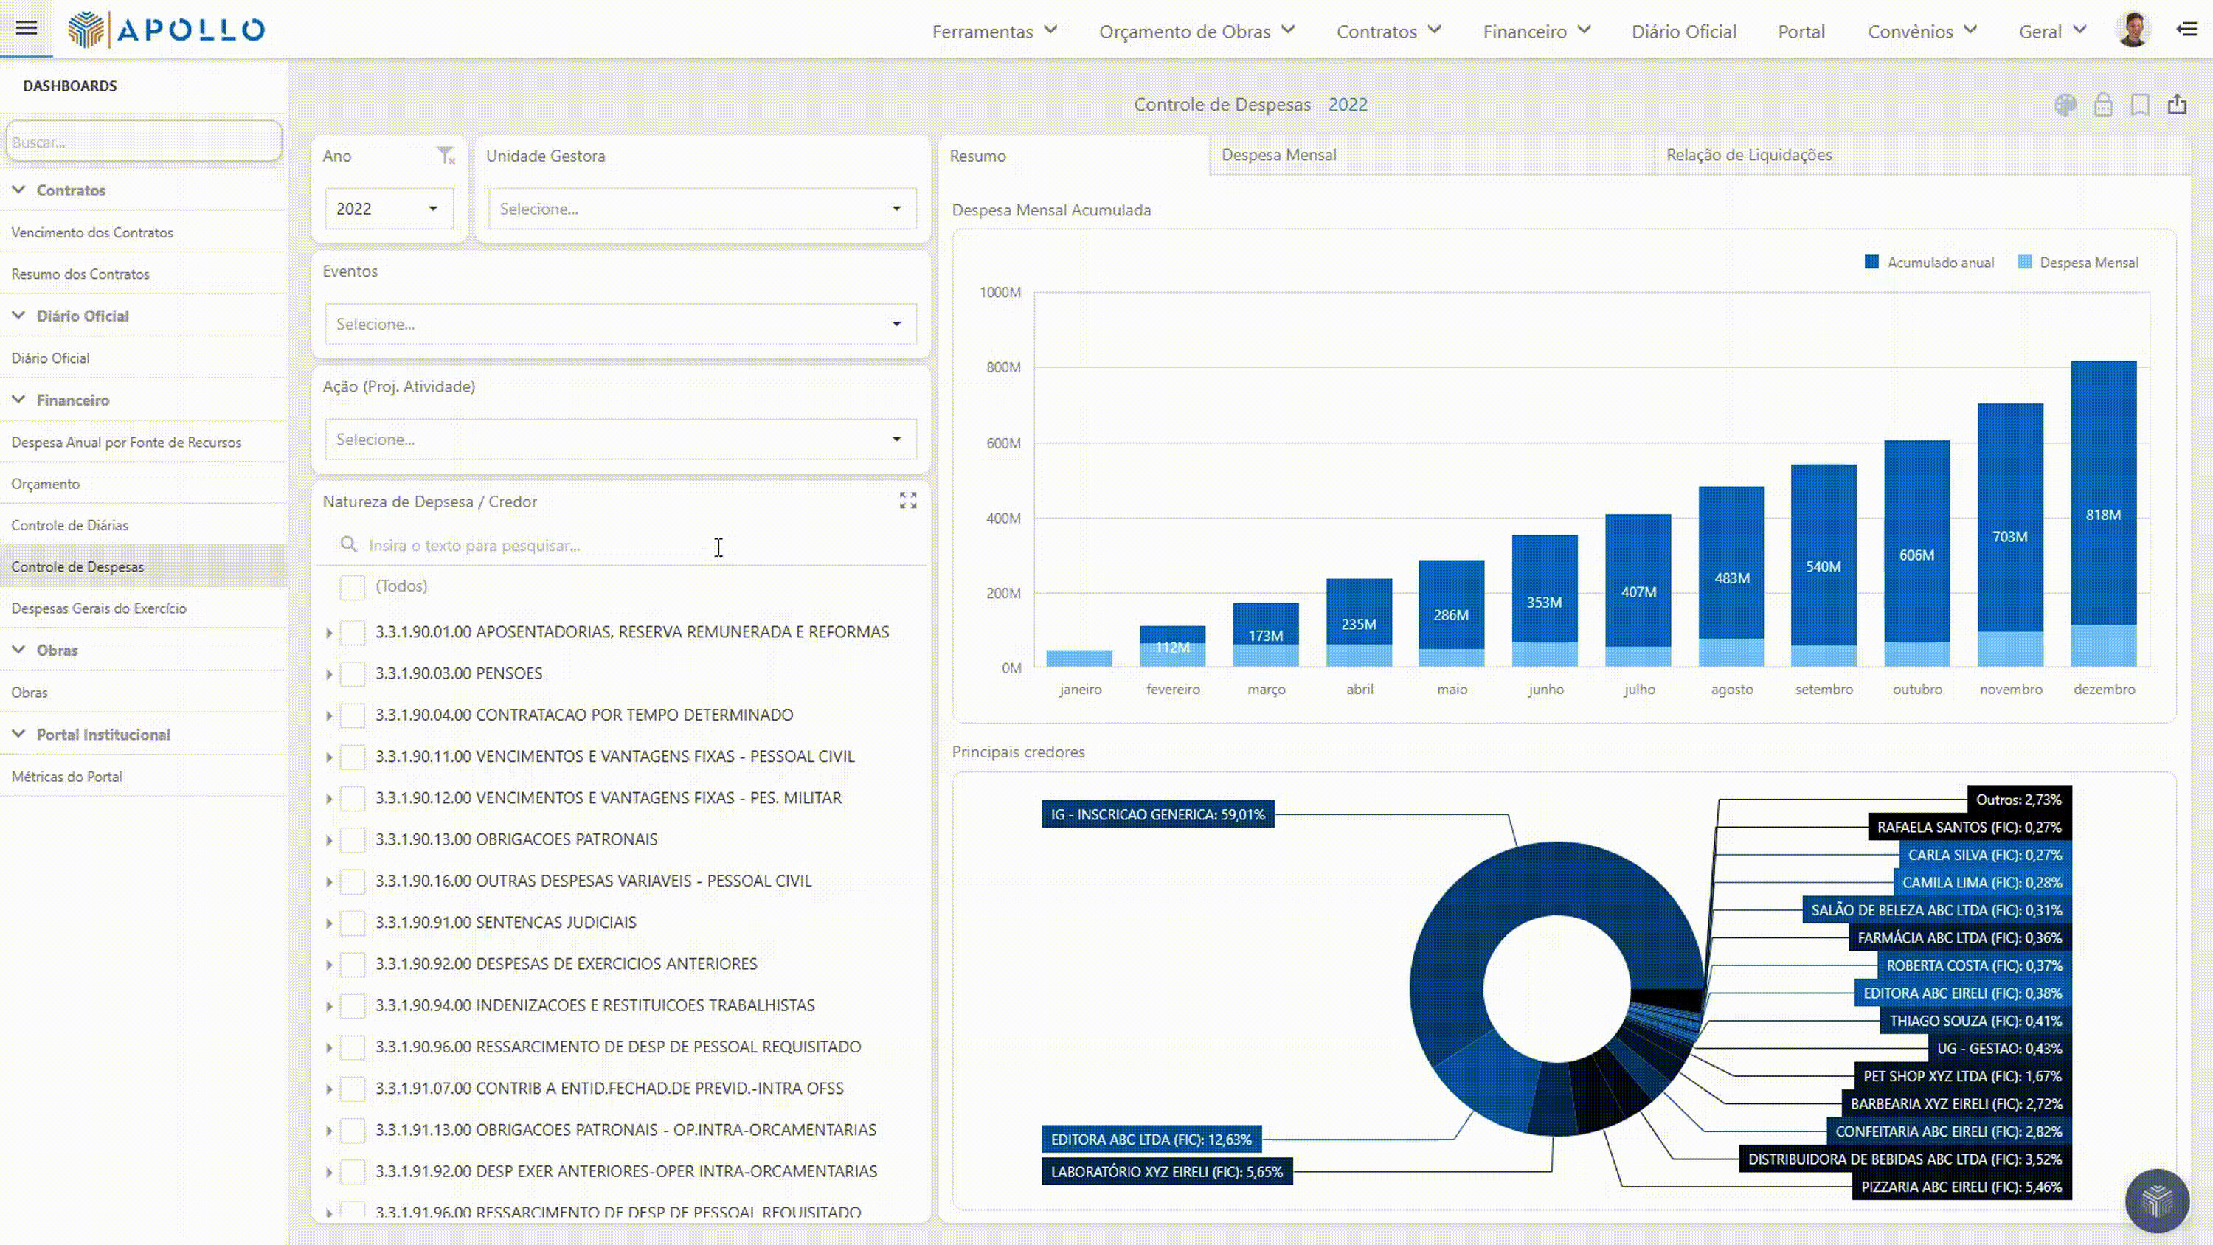
Task: Check 3.3.1.90.03.00 PENSOES checkbox
Action: click(x=352, y=673)
